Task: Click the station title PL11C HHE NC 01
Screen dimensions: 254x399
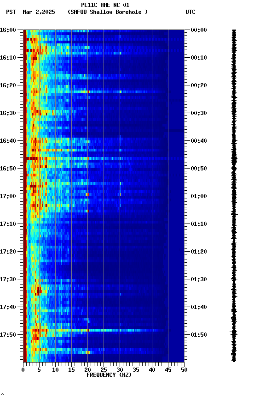Action: pos(105,5)
